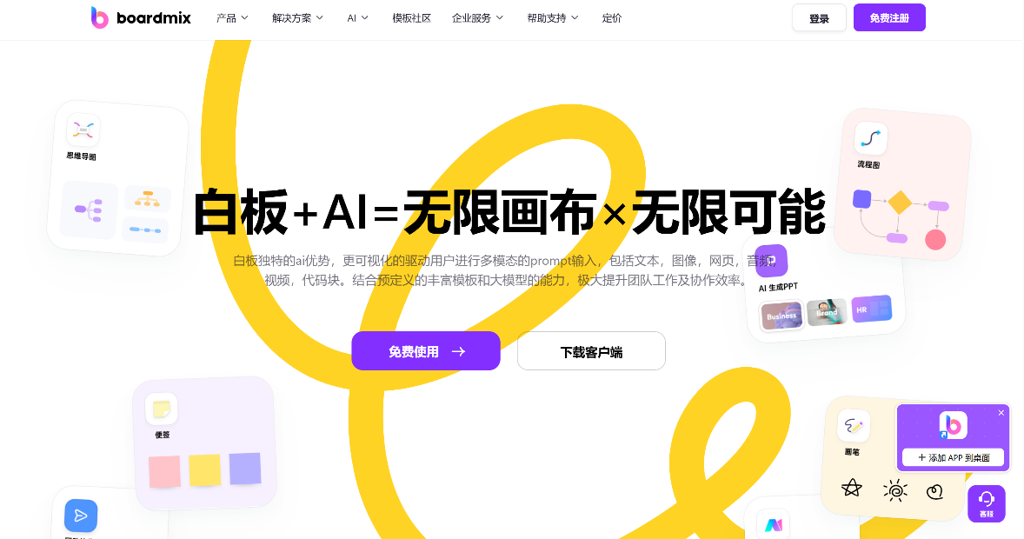This screenshot has height=539, width=1024.
Task: Choose the 画笔 brush pen icon
Action: (x=853, y=426)
